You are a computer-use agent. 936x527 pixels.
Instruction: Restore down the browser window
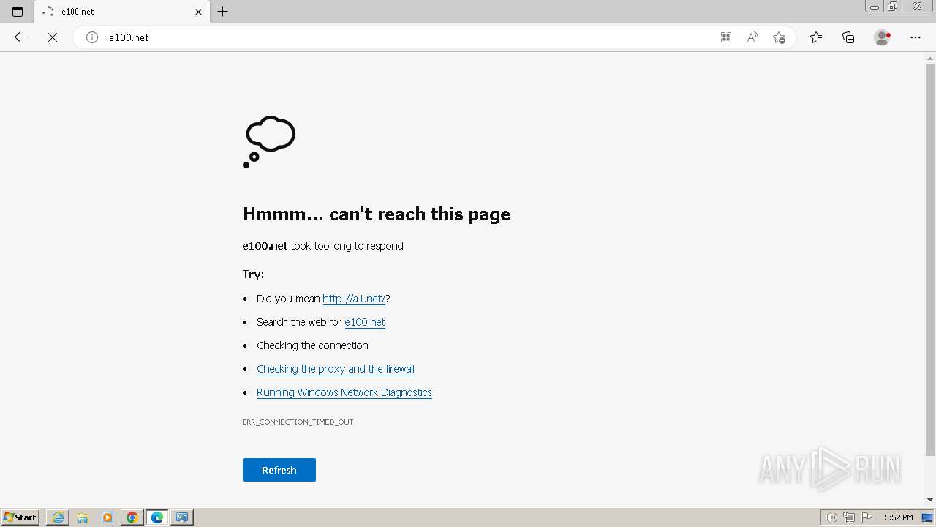893,7
